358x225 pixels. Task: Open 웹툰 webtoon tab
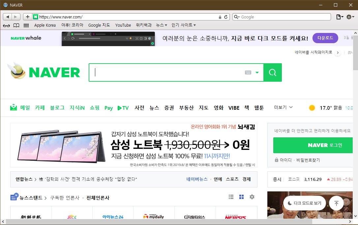pos(259,108)
